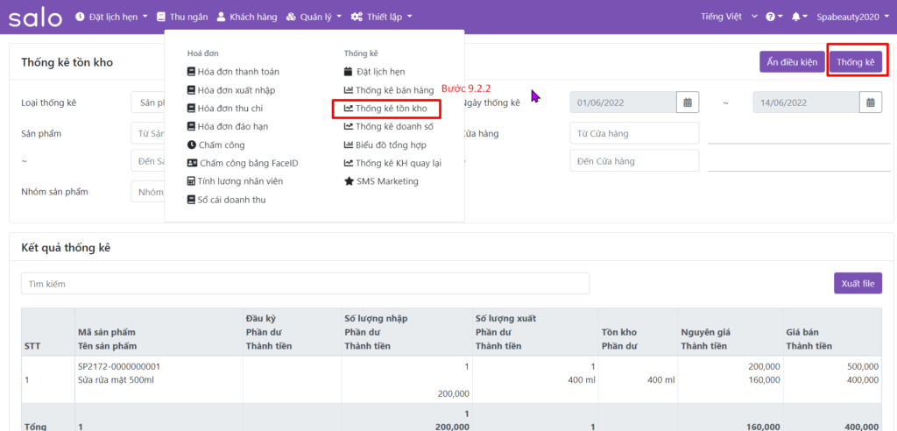Viewport: 897px width, 431px height.
Task: Open Đặt lịch hẹn menu in navbar
Action: [x=111, y=18]
